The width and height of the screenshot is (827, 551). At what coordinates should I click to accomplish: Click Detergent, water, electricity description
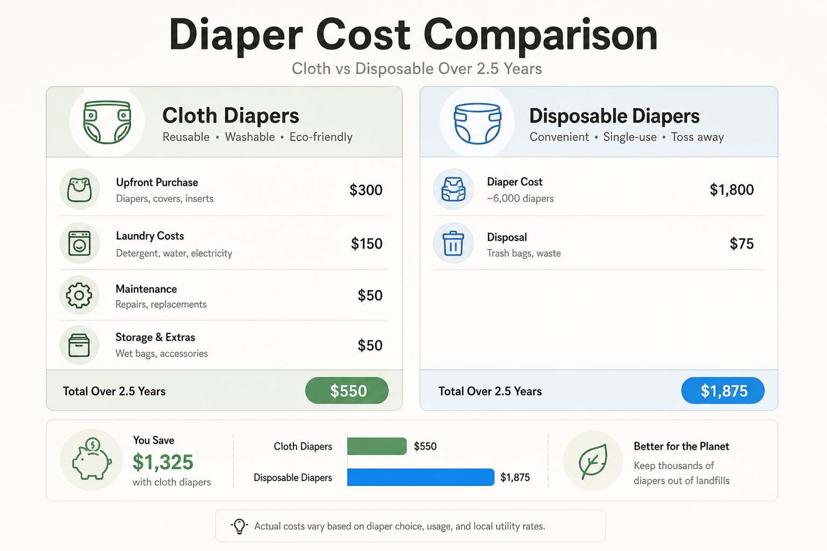tap(174, 253)
